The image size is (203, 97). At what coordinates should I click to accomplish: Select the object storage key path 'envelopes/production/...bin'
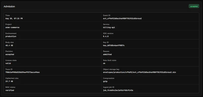coord(139,72)
